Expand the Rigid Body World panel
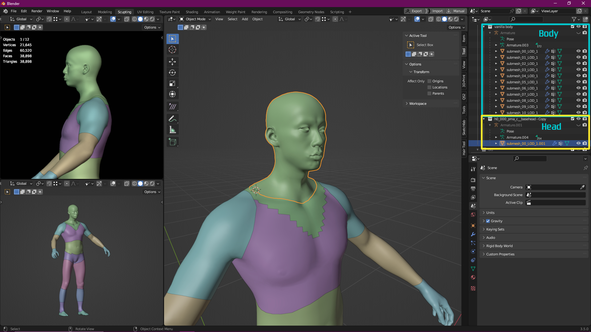The width and height of the screenshot is (591, 332). [499, 246]
